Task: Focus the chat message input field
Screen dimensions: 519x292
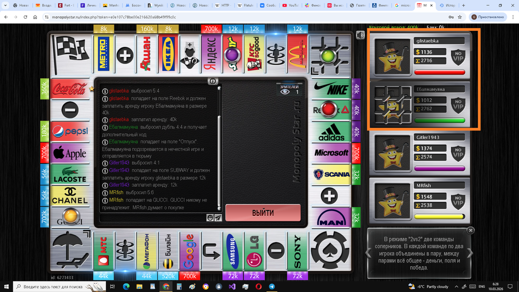Action: tap(153, 218)
